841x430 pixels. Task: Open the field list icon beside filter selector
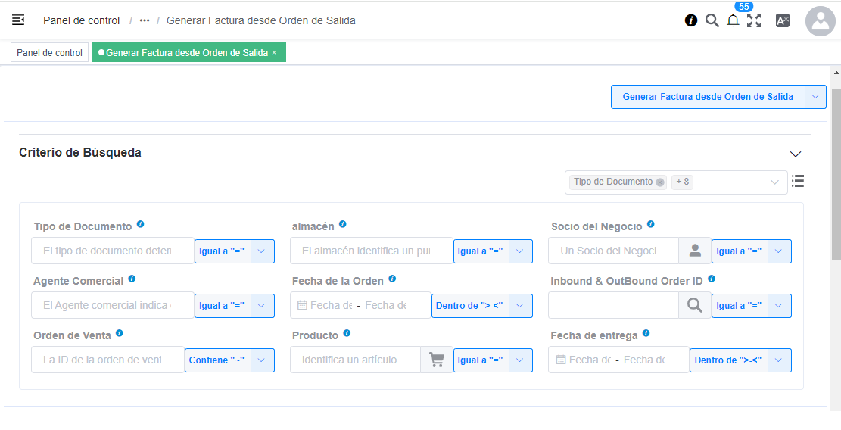point(797,182)
